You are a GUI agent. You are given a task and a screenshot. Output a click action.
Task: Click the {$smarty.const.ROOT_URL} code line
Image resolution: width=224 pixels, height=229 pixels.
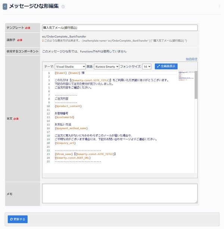click(x=73, y=158)
